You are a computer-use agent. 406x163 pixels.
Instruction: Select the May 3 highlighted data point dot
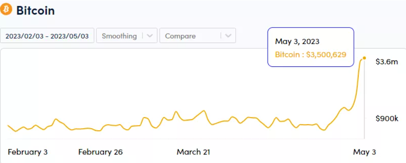364,58
